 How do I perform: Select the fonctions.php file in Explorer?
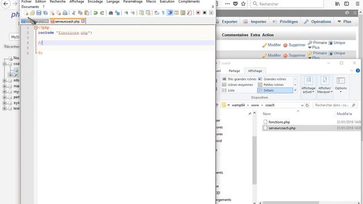(x=279, y=122)
